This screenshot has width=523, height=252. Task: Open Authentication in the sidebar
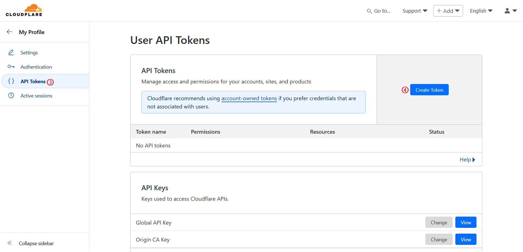pos(36,67)
